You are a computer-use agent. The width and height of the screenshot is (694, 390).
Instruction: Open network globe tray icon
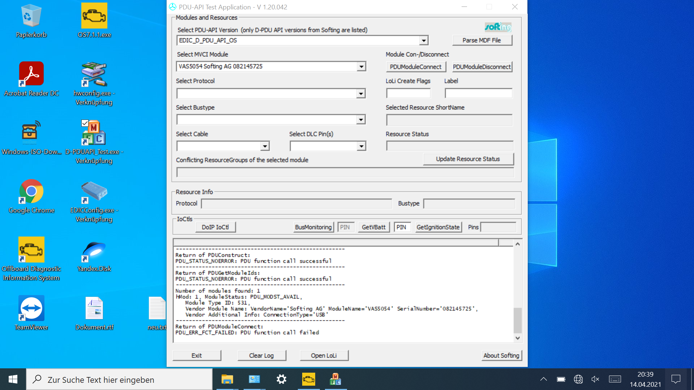[x=578, y=379]
